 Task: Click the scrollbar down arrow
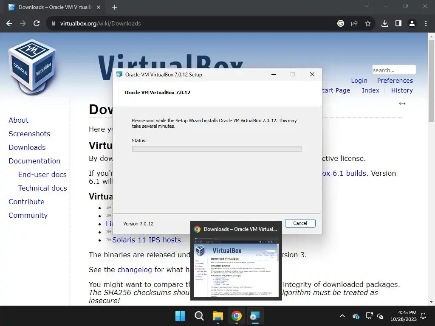(x=432, y=302)
